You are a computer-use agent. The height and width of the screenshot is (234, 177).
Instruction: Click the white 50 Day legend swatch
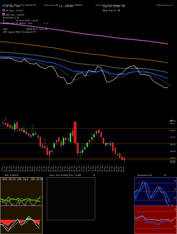(4, 10)
